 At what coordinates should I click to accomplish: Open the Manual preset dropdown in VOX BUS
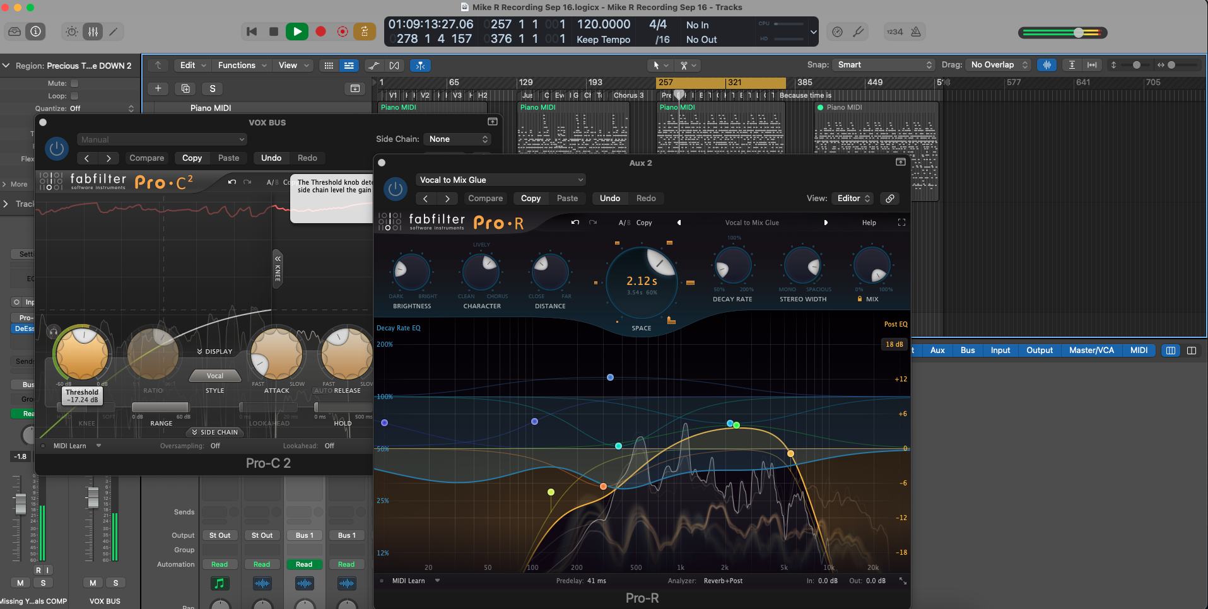point(162,139)
